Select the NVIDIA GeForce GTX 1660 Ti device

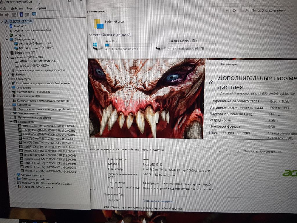[x=36, y=48]
